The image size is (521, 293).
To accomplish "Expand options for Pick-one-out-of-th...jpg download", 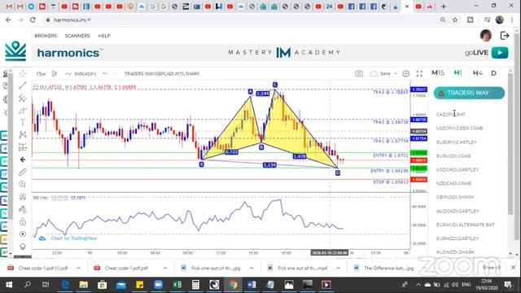I will point(252,268).
